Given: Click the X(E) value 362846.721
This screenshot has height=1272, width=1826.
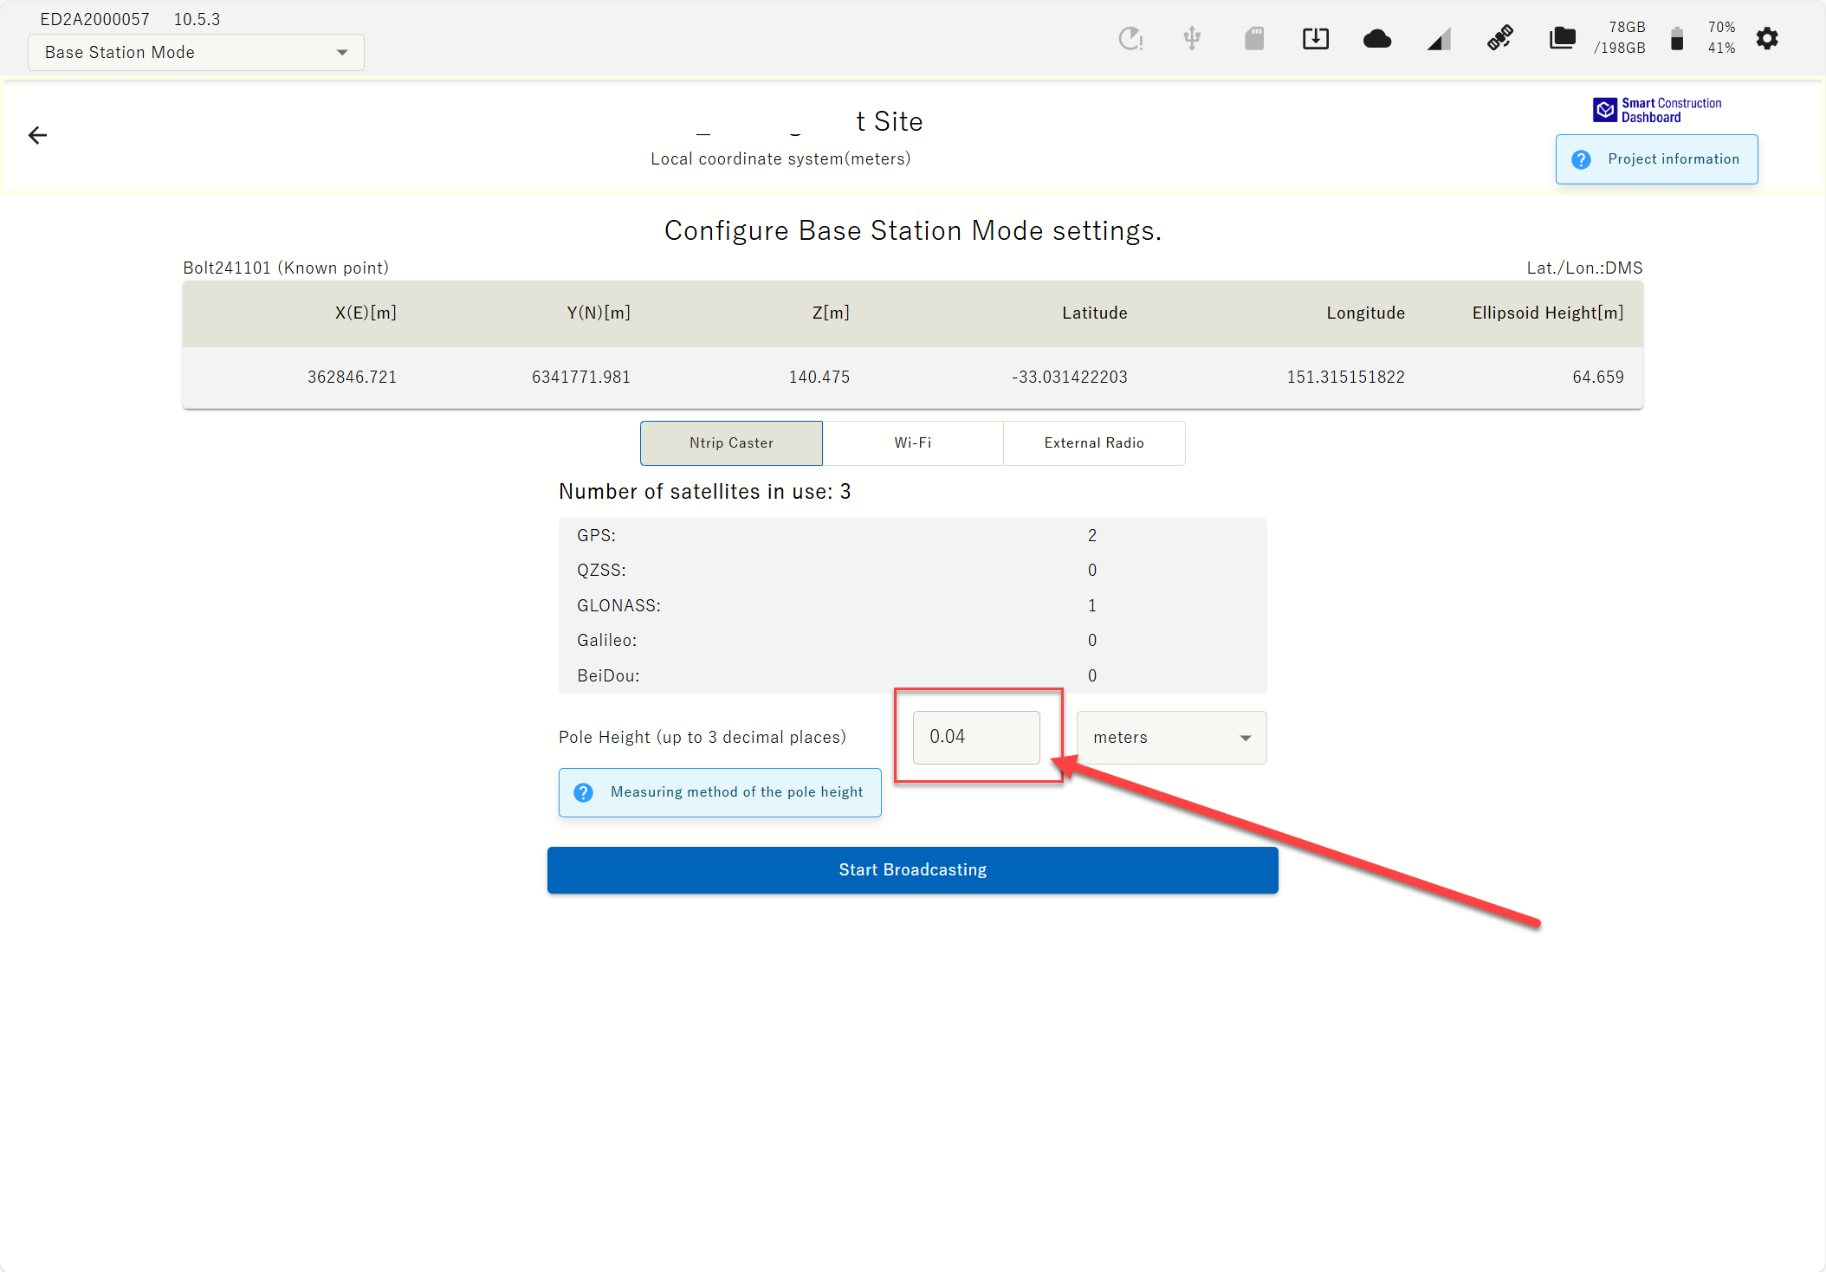Looking at the screenshot, I should tap(352, 378).
